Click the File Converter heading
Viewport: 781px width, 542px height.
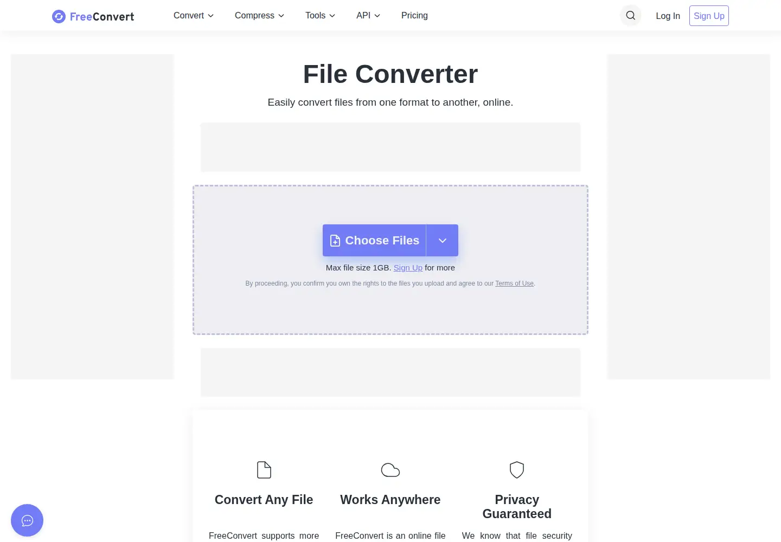pos(390,74)
